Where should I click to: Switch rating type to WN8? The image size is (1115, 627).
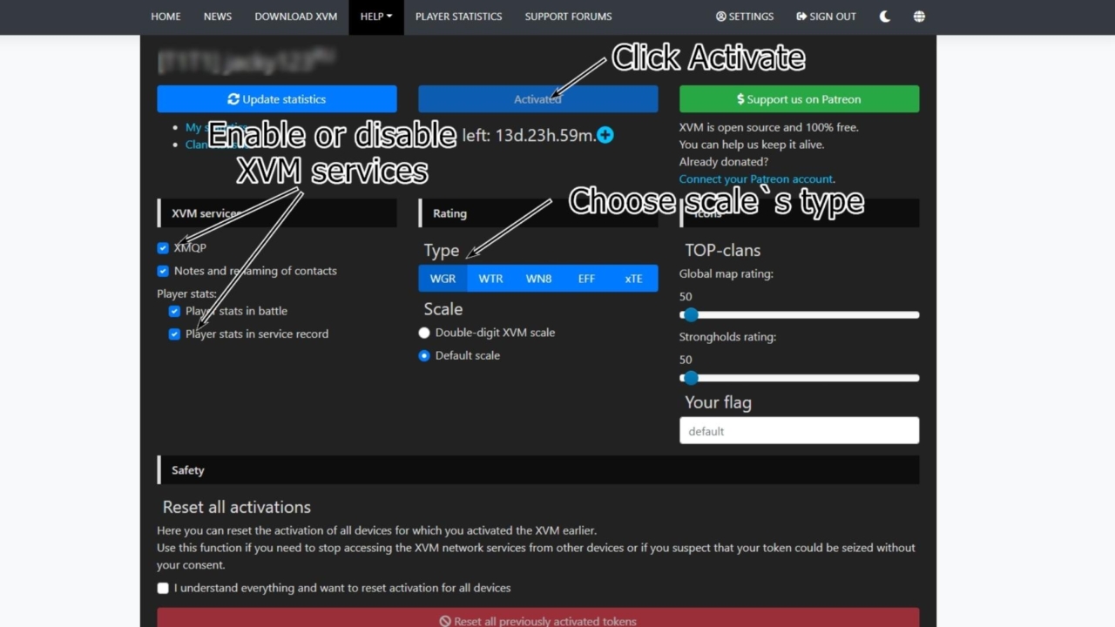538,278
